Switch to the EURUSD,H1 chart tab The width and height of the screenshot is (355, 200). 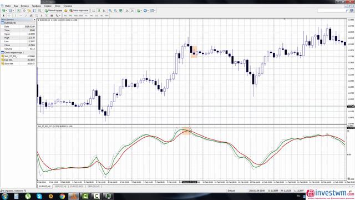pyautogui.click(x=45, y=187)
